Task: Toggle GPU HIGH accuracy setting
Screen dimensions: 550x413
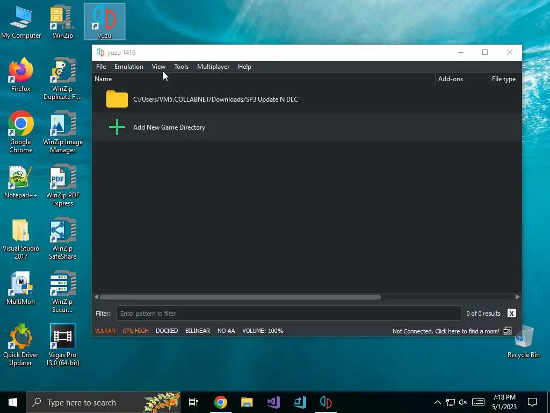Action: [135, 331]
